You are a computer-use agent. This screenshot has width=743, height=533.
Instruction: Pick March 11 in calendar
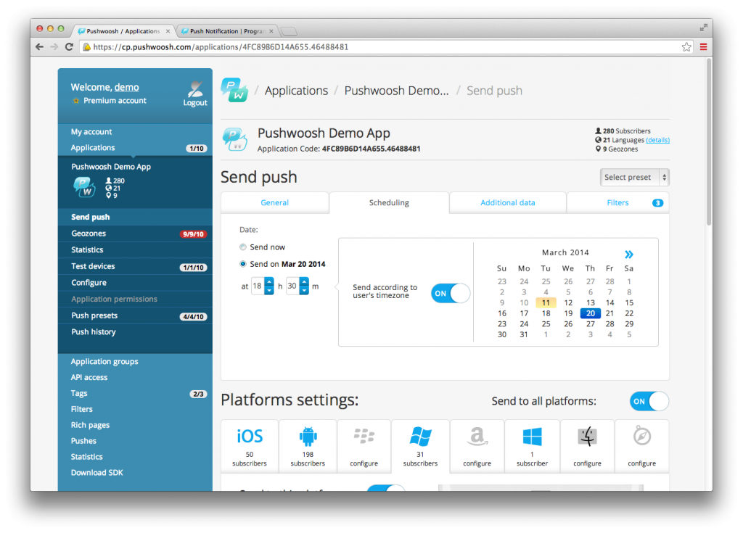546,302
